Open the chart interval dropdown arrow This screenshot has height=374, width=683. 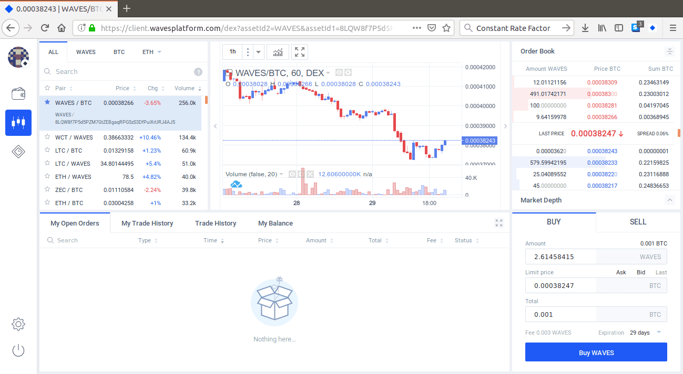pos(258,52)
